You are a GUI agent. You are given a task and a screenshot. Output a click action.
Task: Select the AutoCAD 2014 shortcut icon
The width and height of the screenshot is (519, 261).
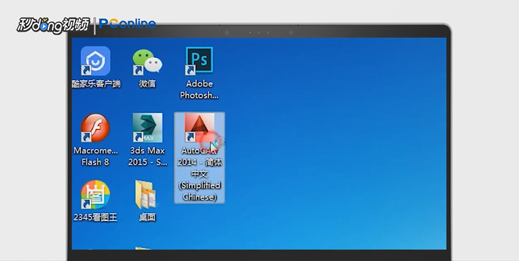[x=199, y=128]
